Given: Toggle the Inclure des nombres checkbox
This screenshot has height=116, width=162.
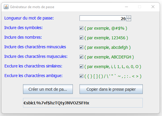Looking at the screenshot, I should 81,38.
